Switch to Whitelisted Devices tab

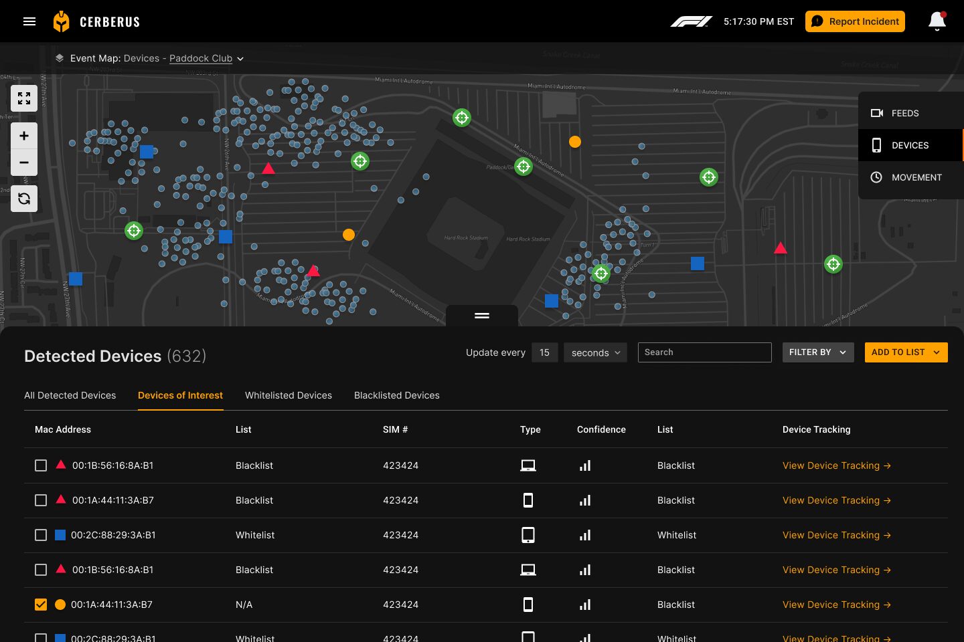[x=289, y=395]
